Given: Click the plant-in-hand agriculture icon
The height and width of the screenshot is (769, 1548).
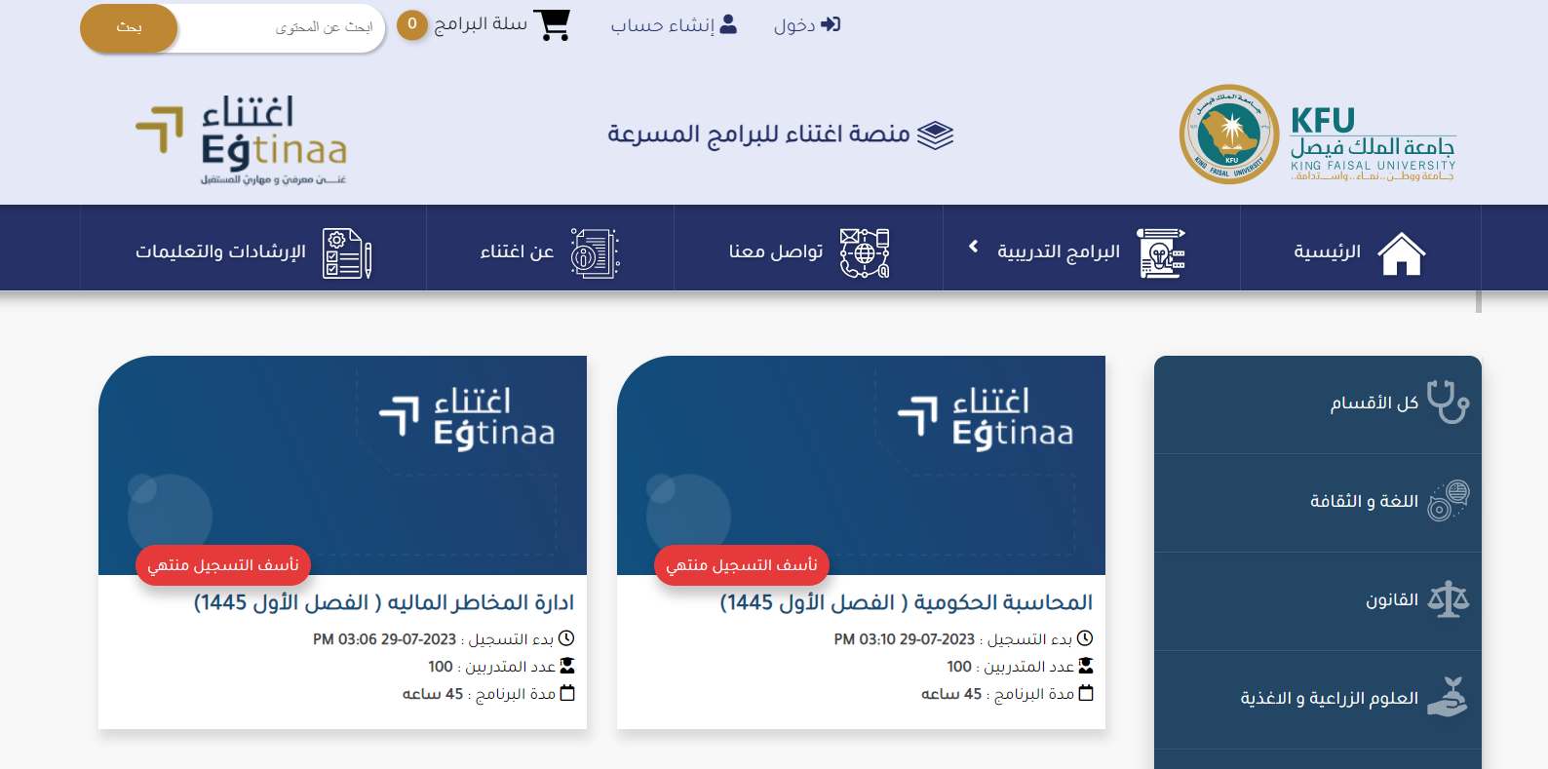Looking at the screenshot, I should coord(1448,698).
